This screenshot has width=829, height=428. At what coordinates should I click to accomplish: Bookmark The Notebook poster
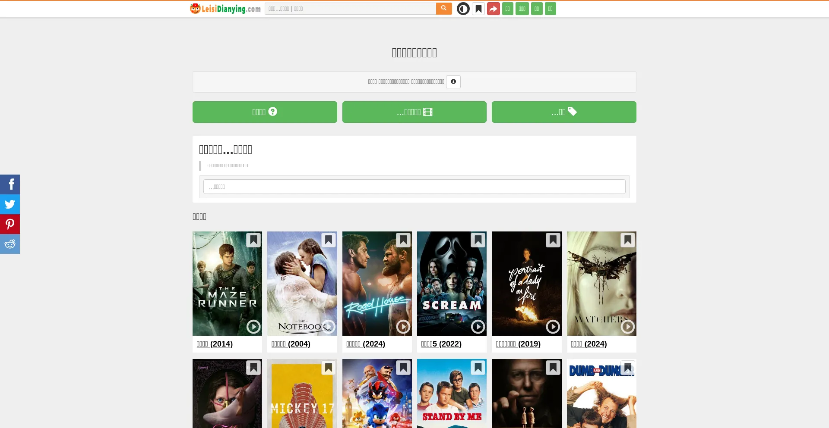pos(329,240)
